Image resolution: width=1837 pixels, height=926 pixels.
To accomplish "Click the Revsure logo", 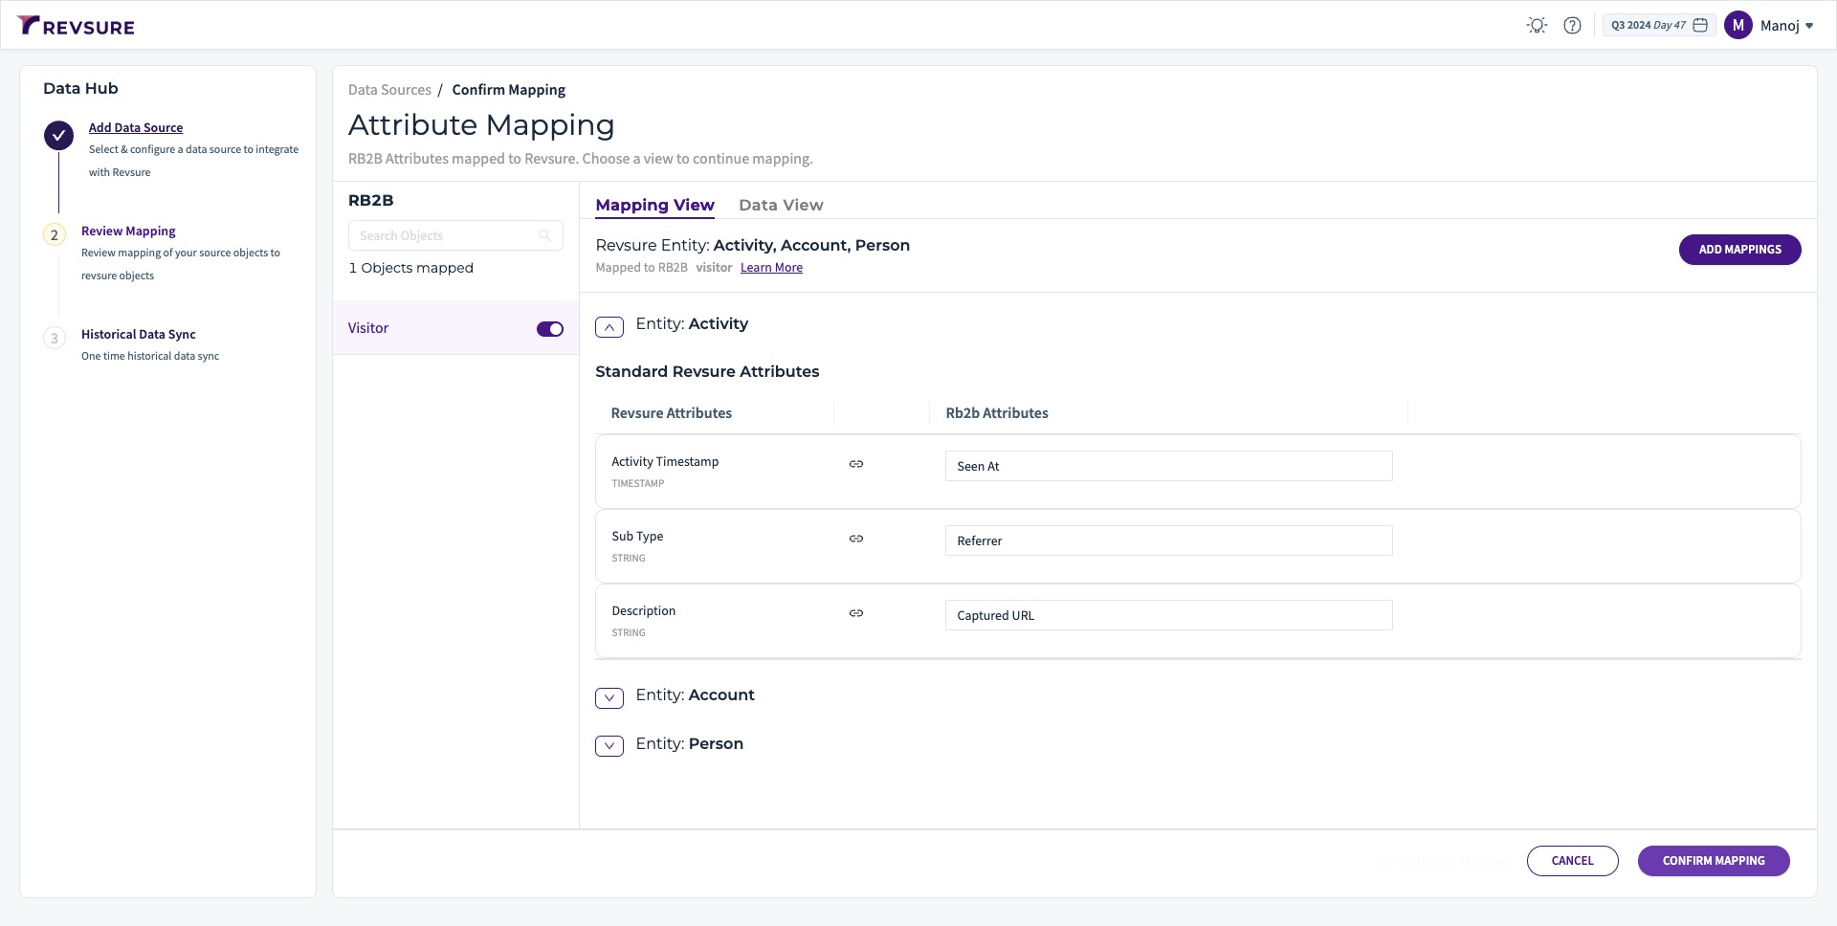I will click(x=76, y=26).
